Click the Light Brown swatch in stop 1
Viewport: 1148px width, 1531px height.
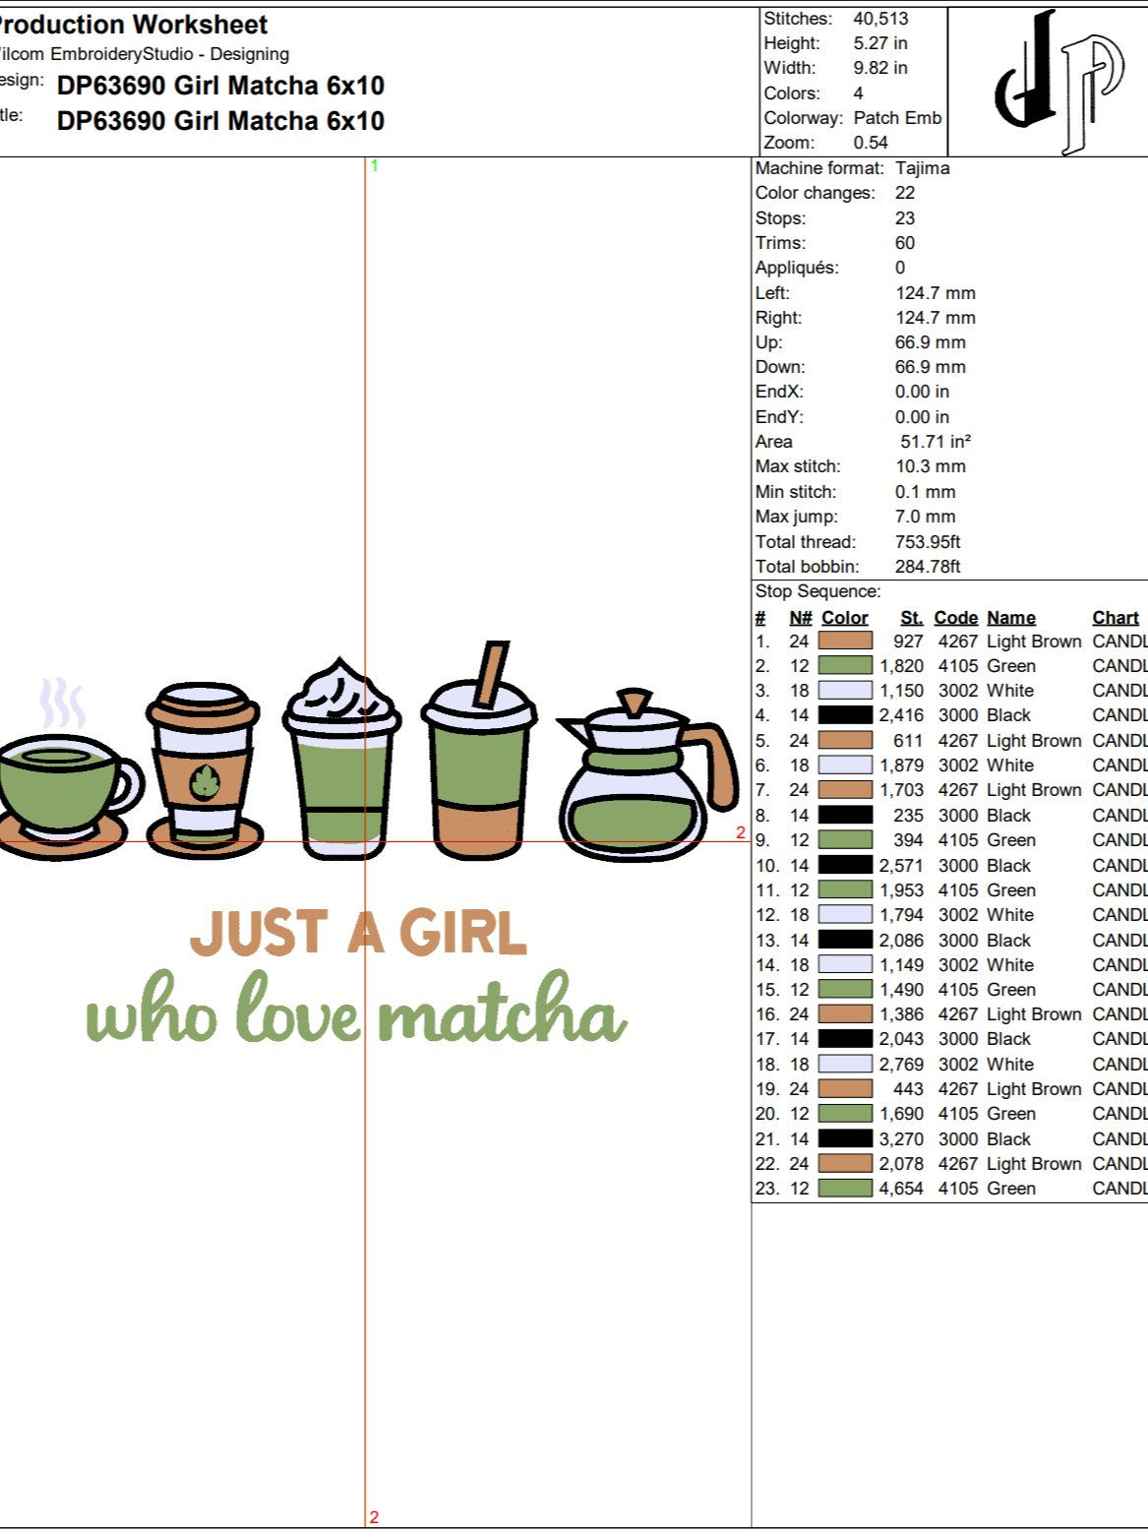(845, 641)
